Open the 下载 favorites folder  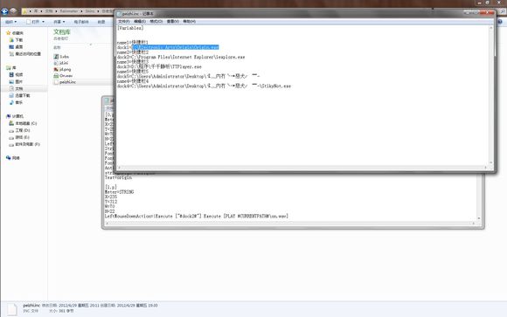(16, 40)
